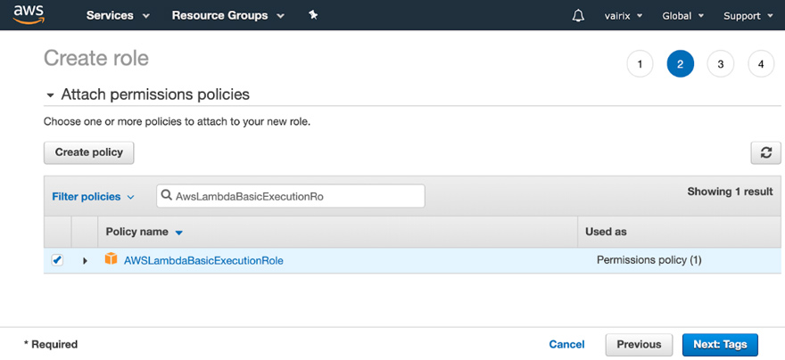Viewport: 785px width, 360px height.
Task: Click the Create policy button
Action: (x=89, y=152)
